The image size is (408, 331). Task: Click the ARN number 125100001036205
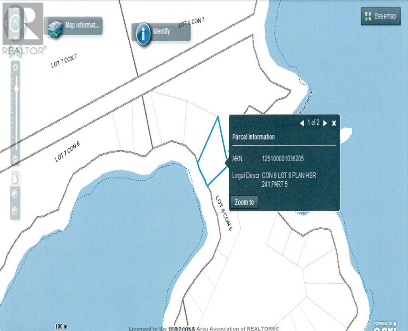point(282,159)
